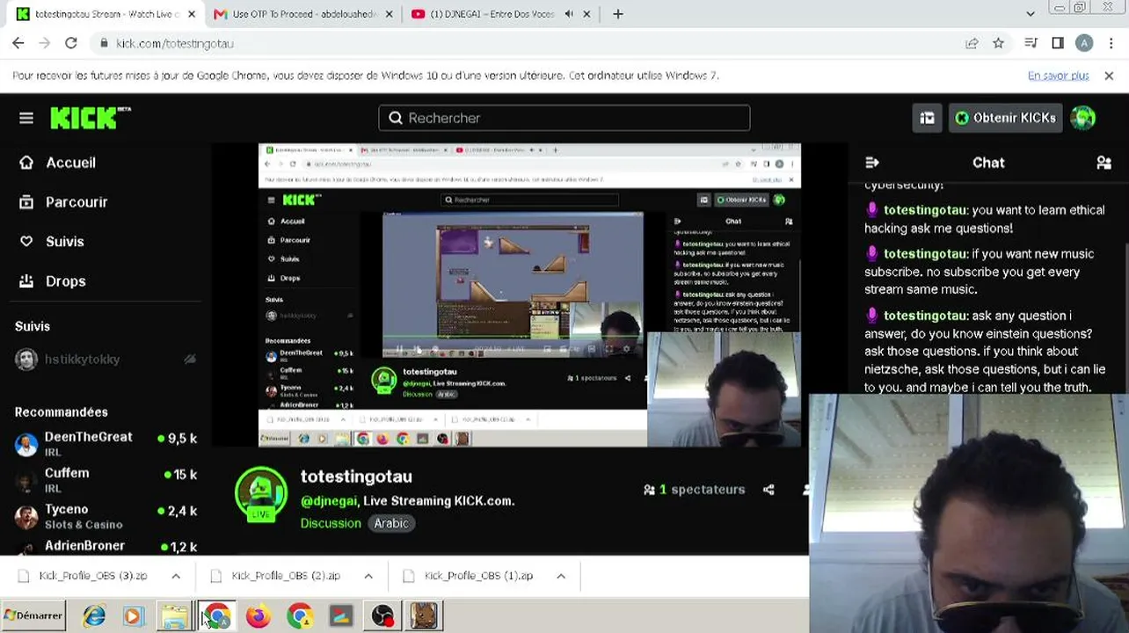Open recommended channel Tyceno
The width and height of the screenshot is (1129, 633).
106,516
